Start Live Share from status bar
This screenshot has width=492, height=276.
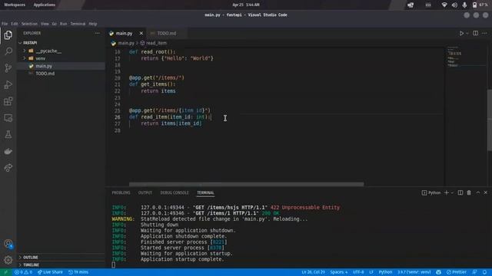(50, 272)
